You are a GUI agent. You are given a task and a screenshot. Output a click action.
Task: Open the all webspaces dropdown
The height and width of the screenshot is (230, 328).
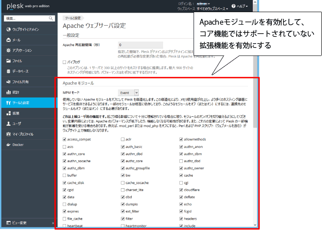(x=212, y=9)
